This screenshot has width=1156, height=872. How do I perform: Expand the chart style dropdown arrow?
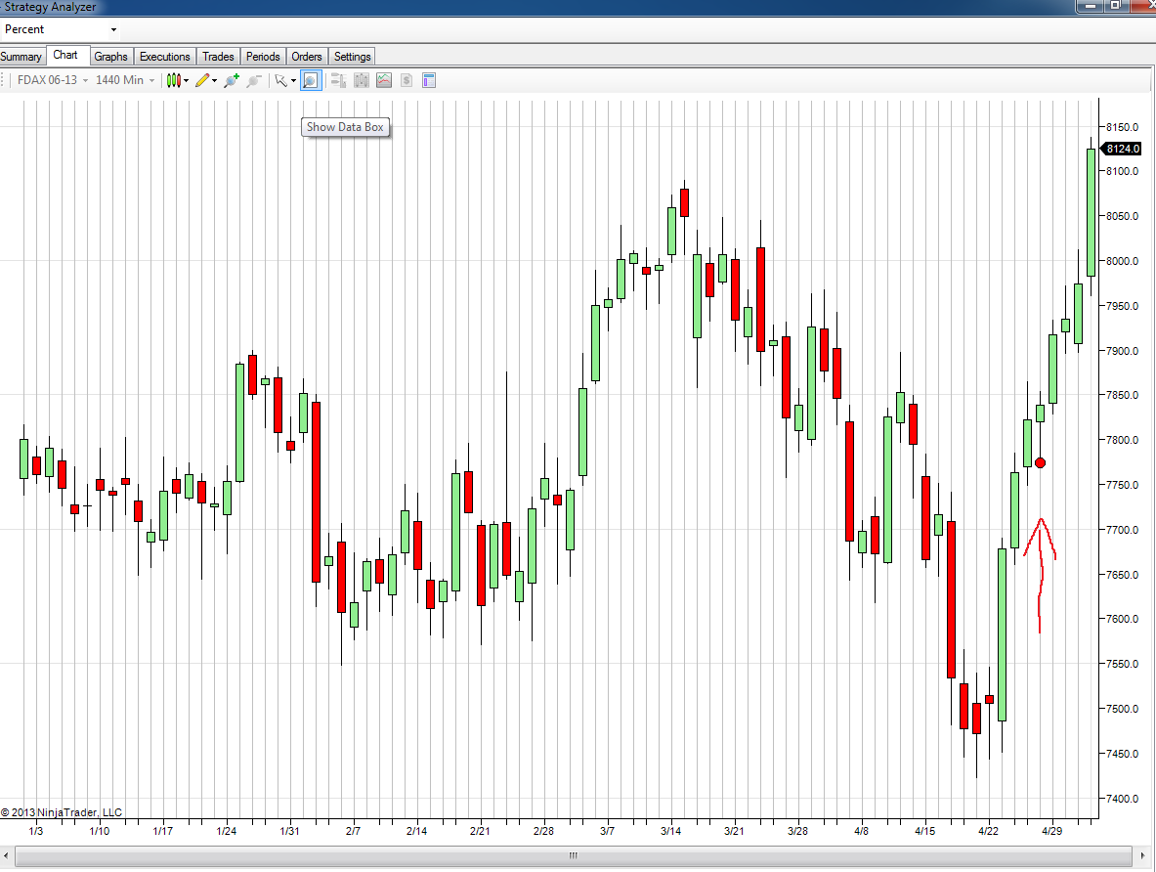click(186, 80)
